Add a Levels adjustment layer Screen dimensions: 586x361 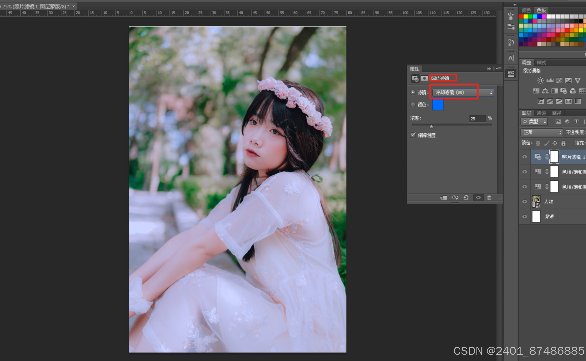[x=550, y=80]
